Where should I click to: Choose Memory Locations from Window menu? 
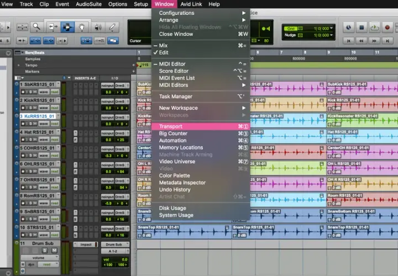201,147
